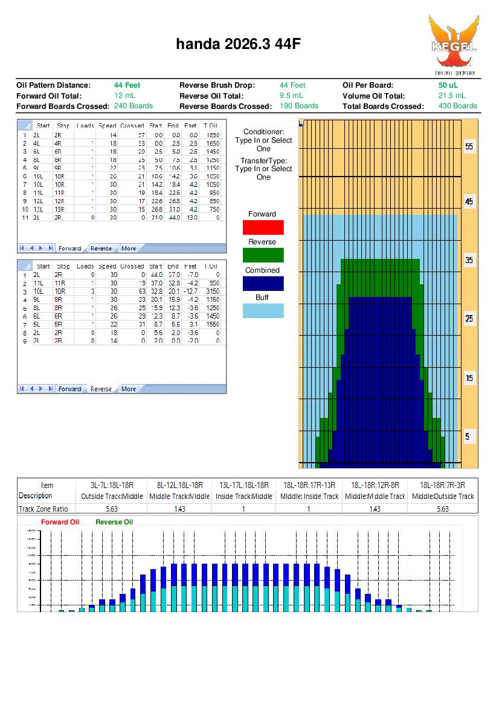
Task: Click last-sheet arrow in lower table
Action: tap(50, 389)
